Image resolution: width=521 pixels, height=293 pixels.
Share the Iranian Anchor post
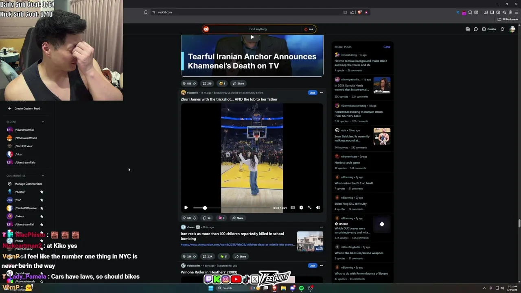pos(238,83)
